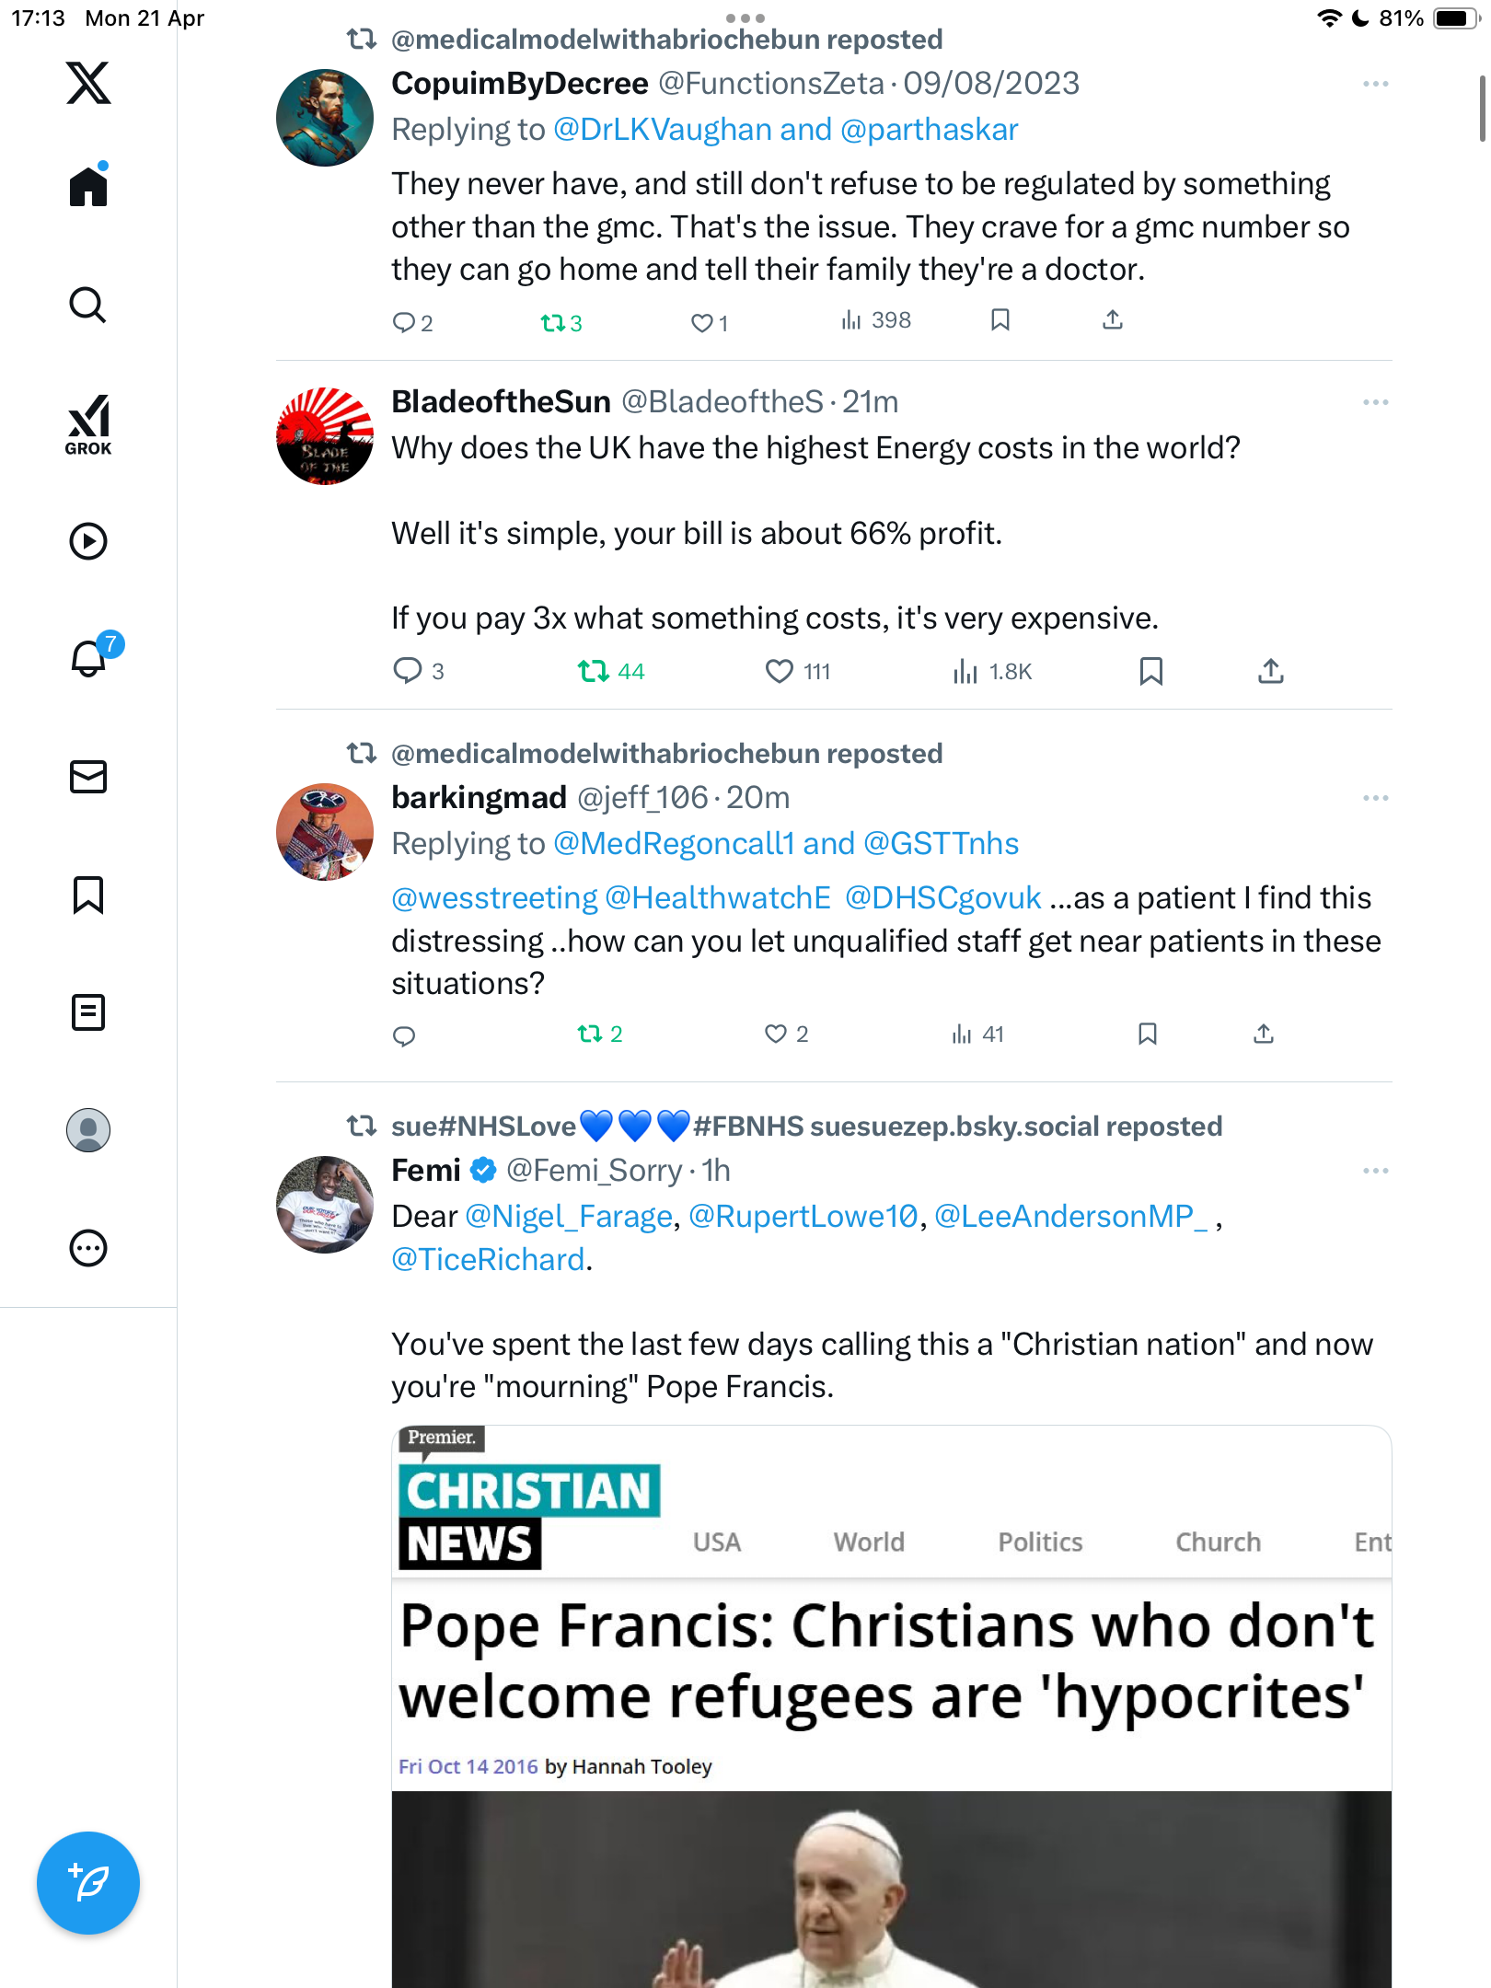Open the Lists icon in the sidebar
The width and height of the screenshot is (1491, 1988).
coord(88,1012)
